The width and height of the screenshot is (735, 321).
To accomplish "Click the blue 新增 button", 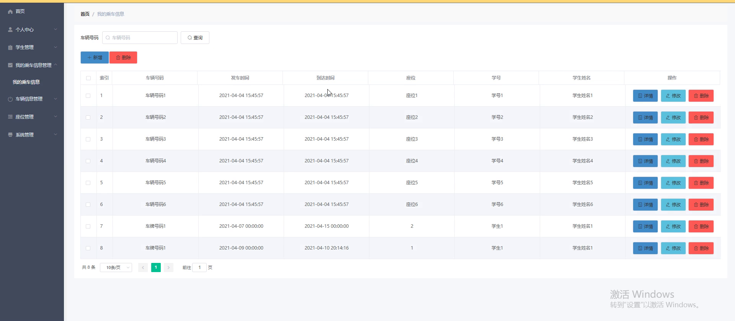I will pos(95,58).
